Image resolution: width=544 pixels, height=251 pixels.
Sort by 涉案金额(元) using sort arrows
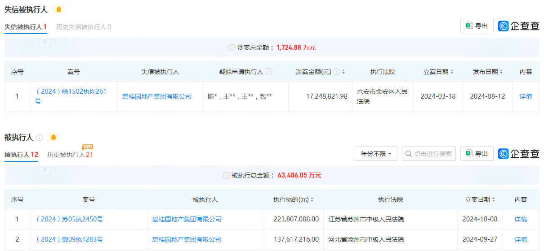tap(343, 72)
